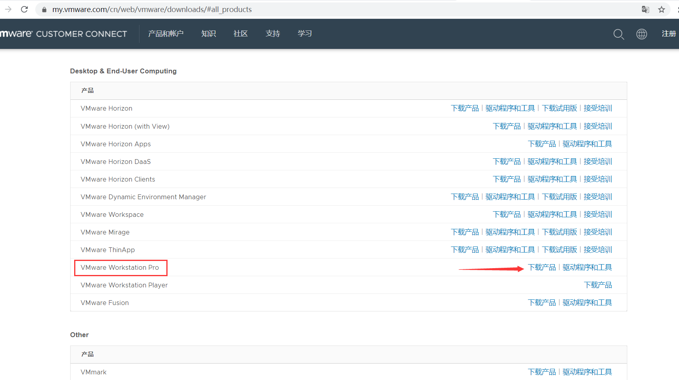Viewport: 679px width, 380px height.
Task: Click 驱动程序和工具 for VMware Mirage
Action: point(510,232)
